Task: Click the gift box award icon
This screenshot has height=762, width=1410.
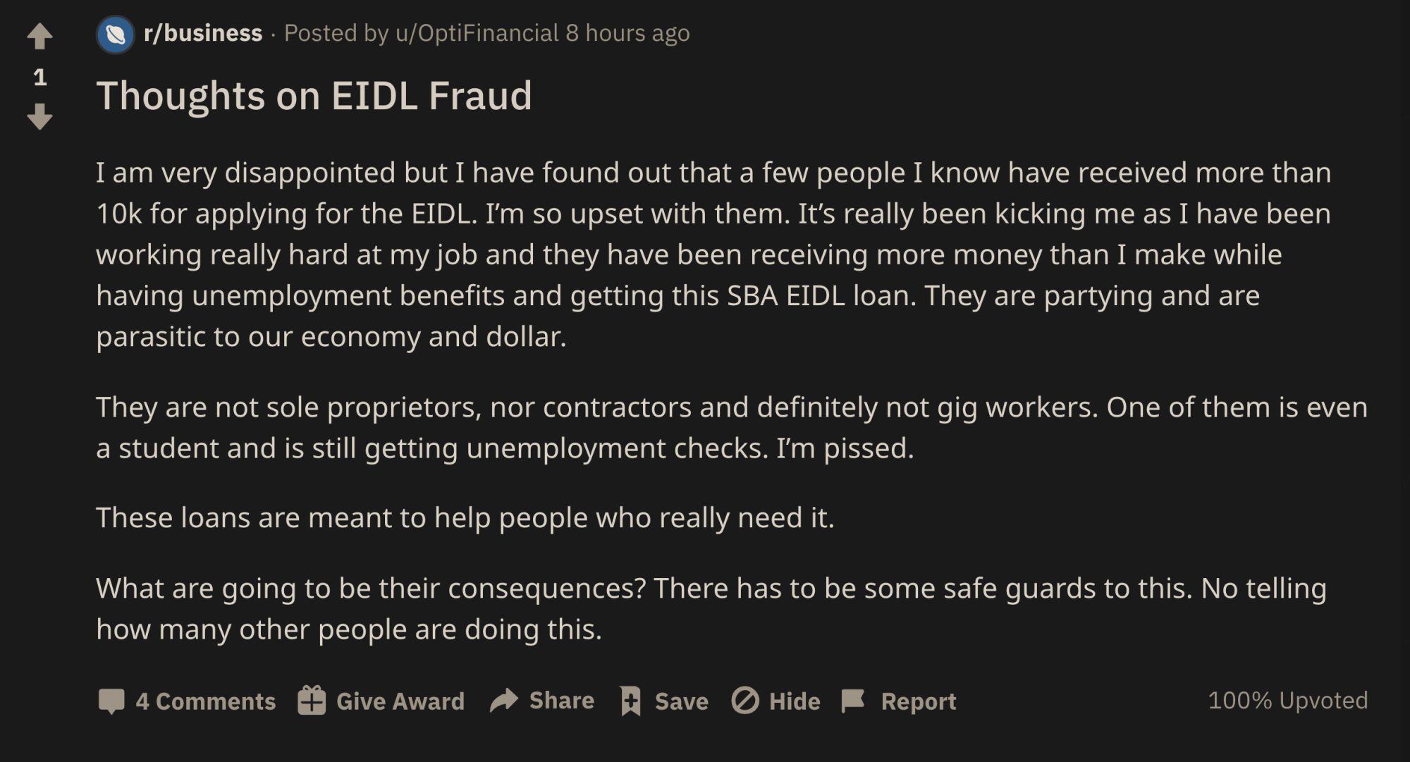Action: tap(312, 701)
